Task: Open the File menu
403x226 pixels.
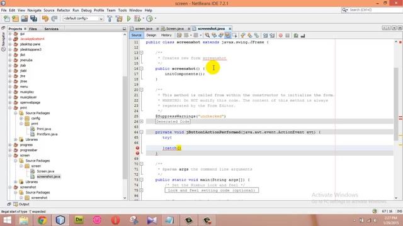Action: tap(4, 10)
